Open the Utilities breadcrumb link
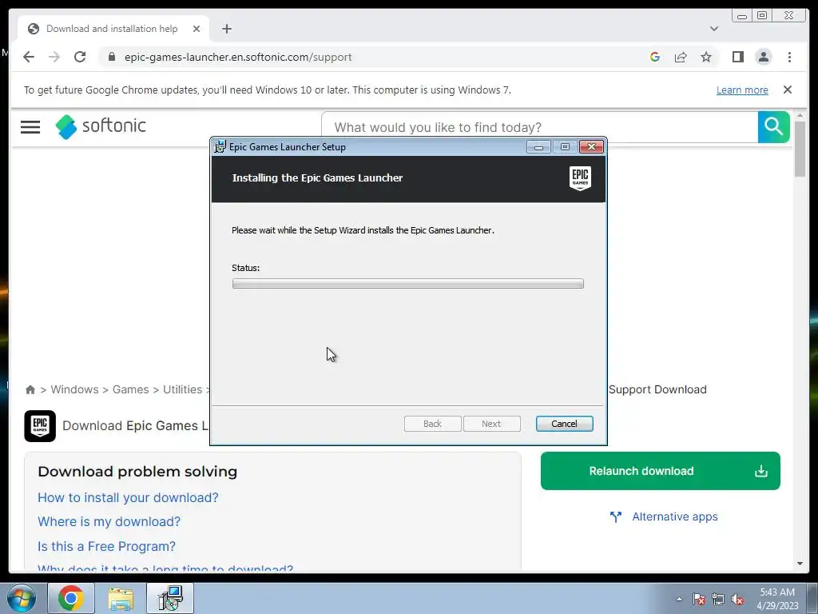The width and height of the screenshot is (818, 614). pos(183,389)
